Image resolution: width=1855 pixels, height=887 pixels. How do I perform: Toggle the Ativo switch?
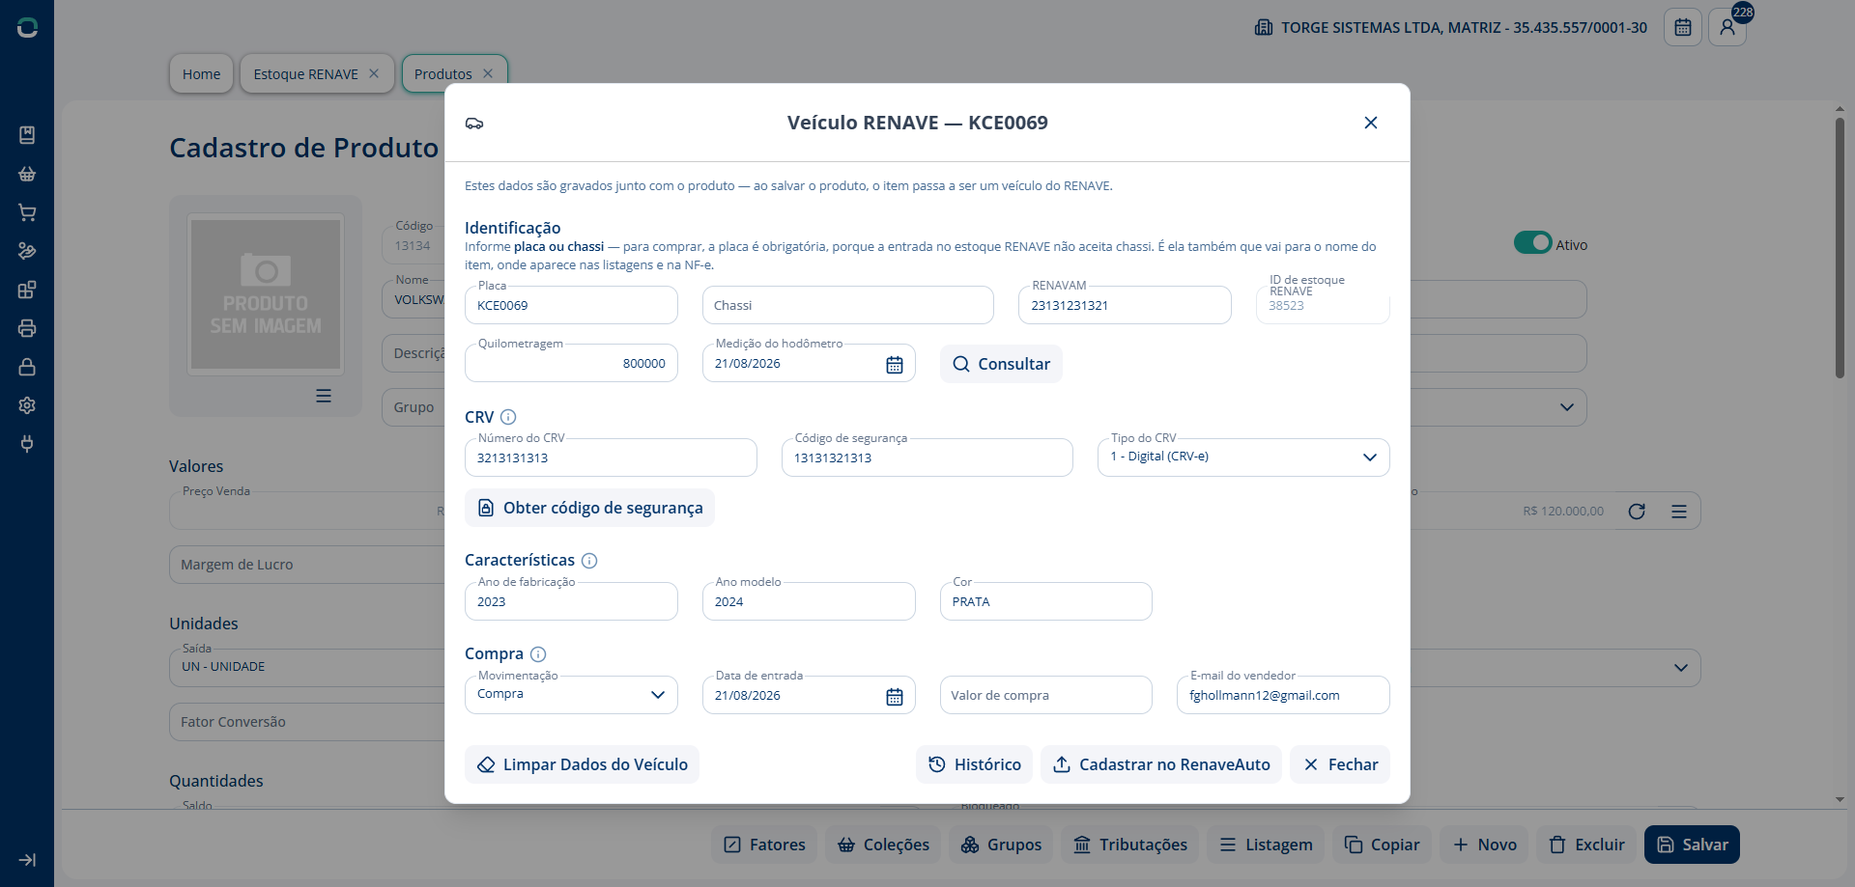point(1532,243)
